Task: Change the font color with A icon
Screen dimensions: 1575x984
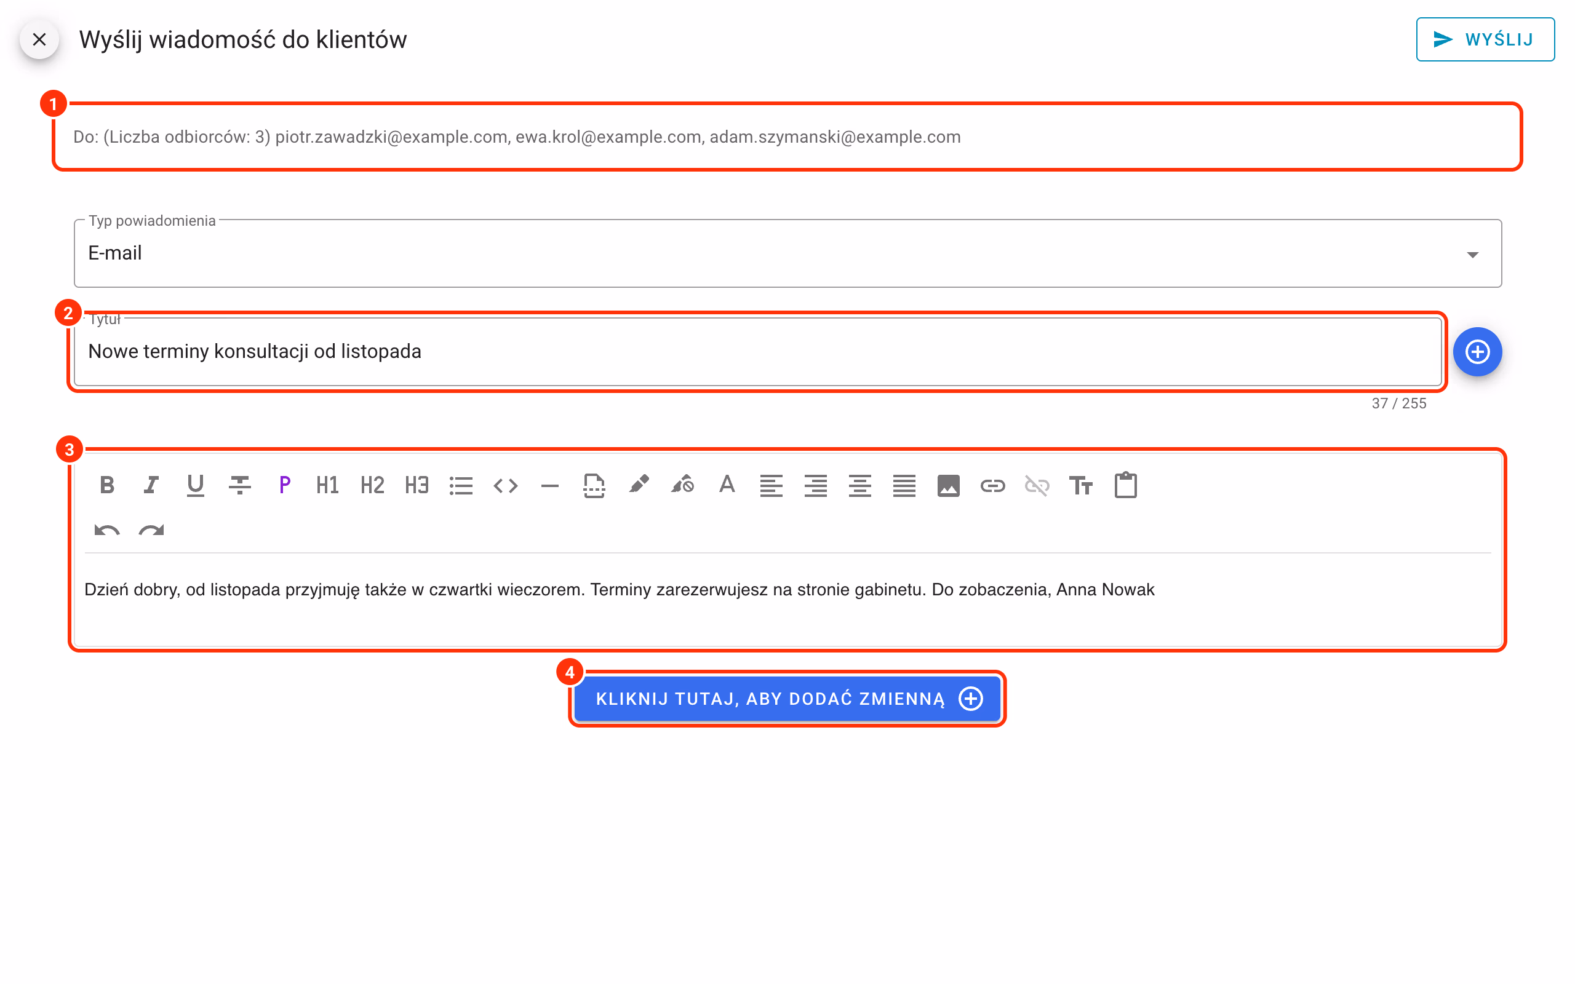Action: [727, 485]
